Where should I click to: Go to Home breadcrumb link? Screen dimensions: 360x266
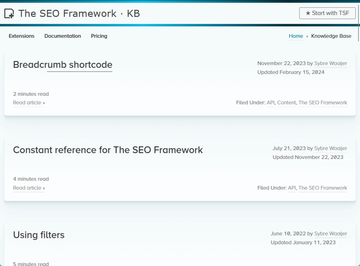pyautogui.click(x=296, y=36)
